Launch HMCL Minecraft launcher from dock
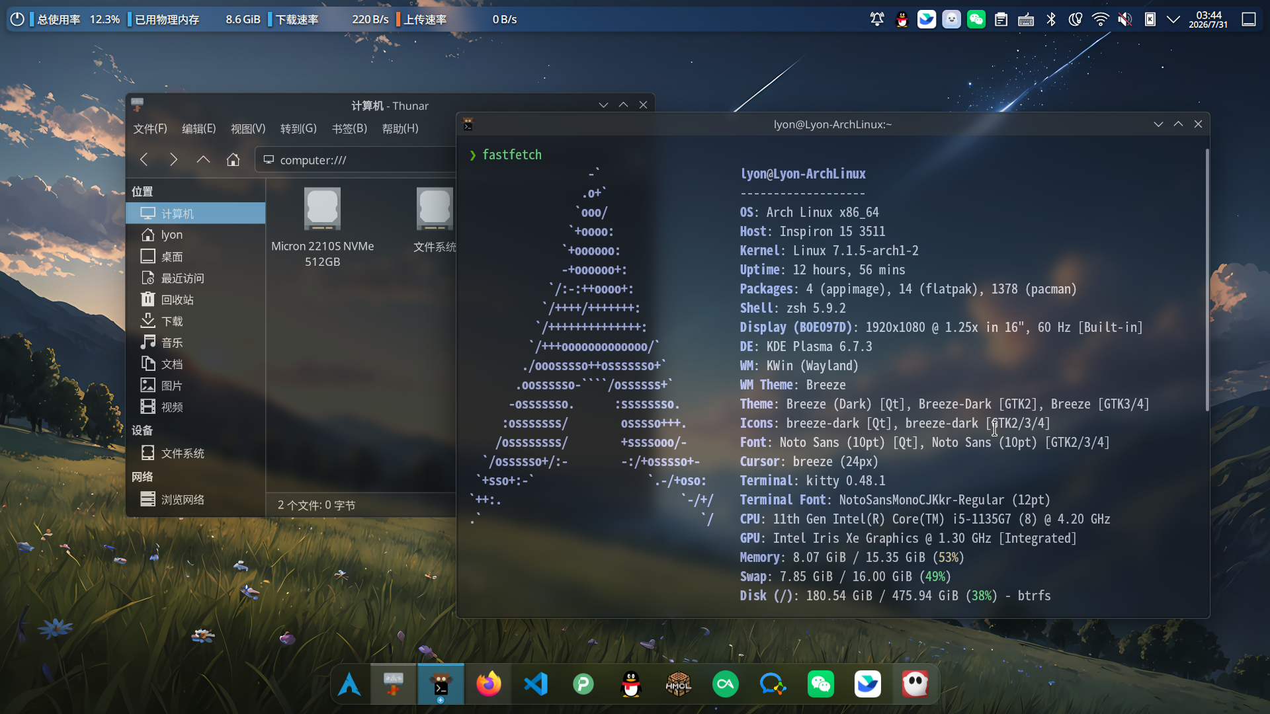The width and height of the screenshot is (1270, 714). [679, 684]
